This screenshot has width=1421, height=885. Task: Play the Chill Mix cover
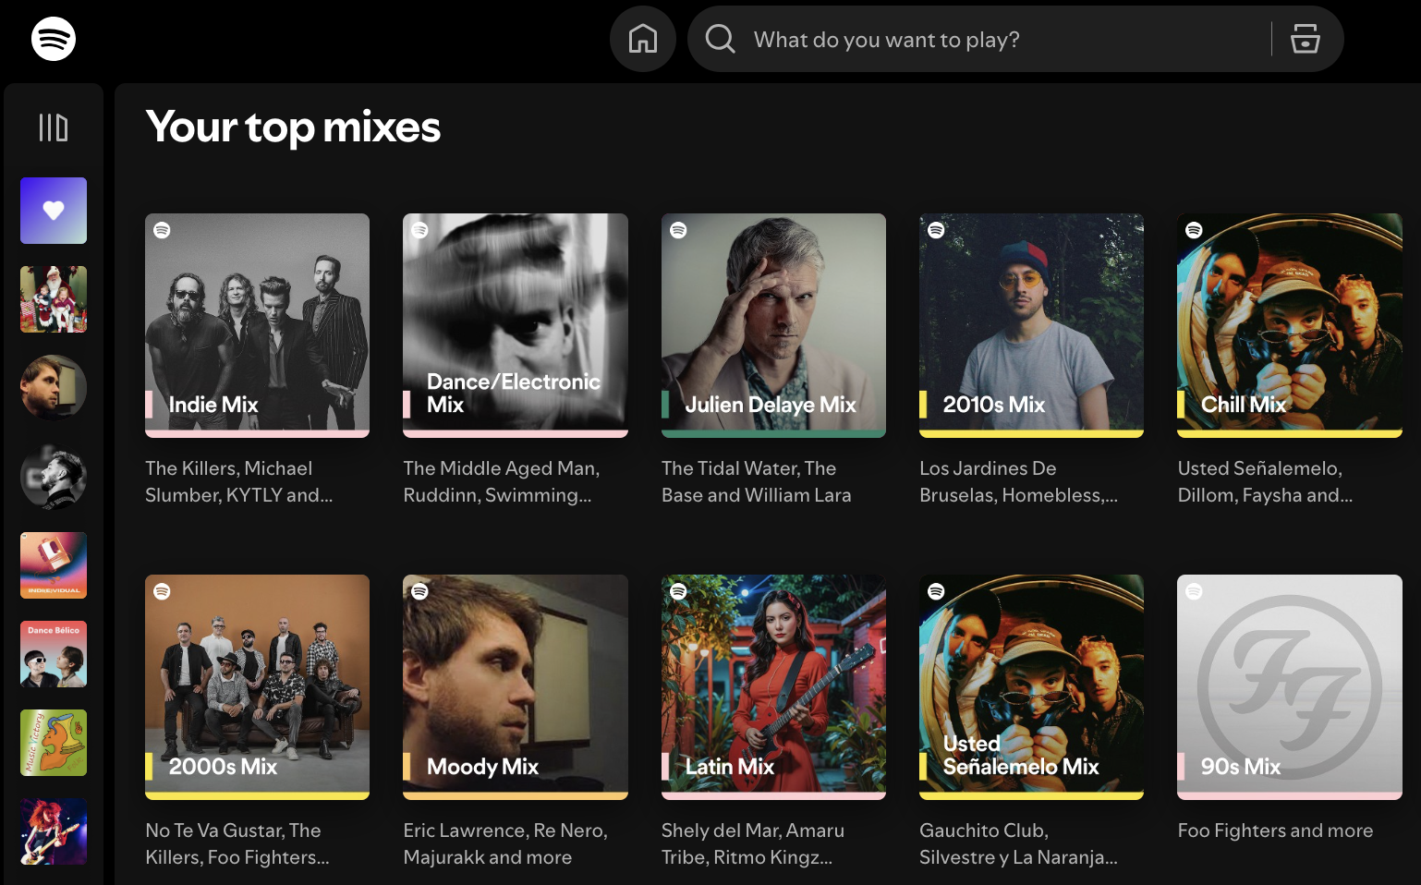1290,325
